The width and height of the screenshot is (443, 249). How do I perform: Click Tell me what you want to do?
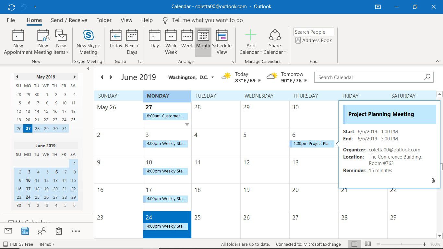pos(207,20)
